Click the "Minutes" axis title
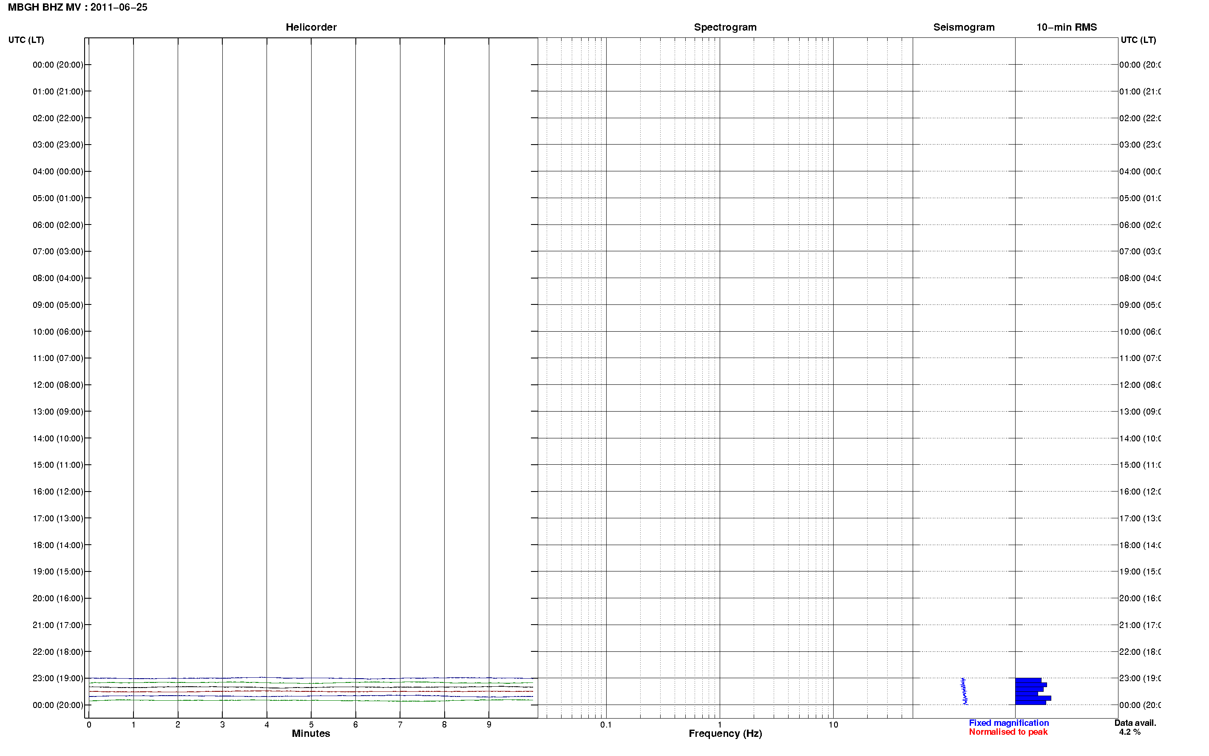This screenshot has height=756, width=1209. pyautogui.click(x=311, y=734)
